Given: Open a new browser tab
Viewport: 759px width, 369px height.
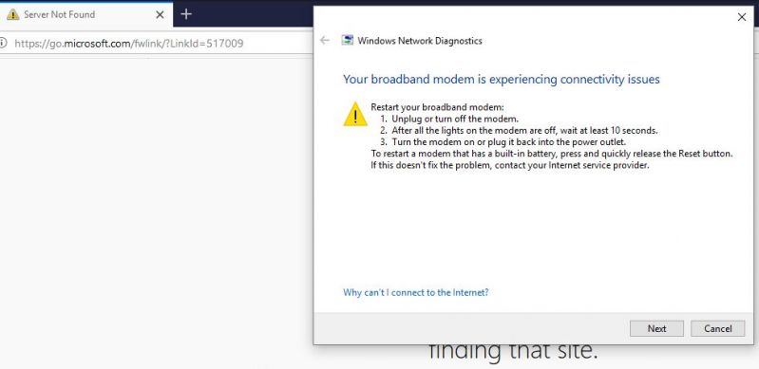Looking at the screenshot, I should click(186, 14).
